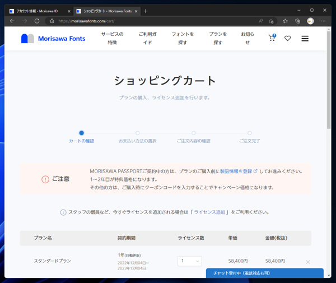
Task: Click the vertical page scrollbar
Action: [329, 80]
